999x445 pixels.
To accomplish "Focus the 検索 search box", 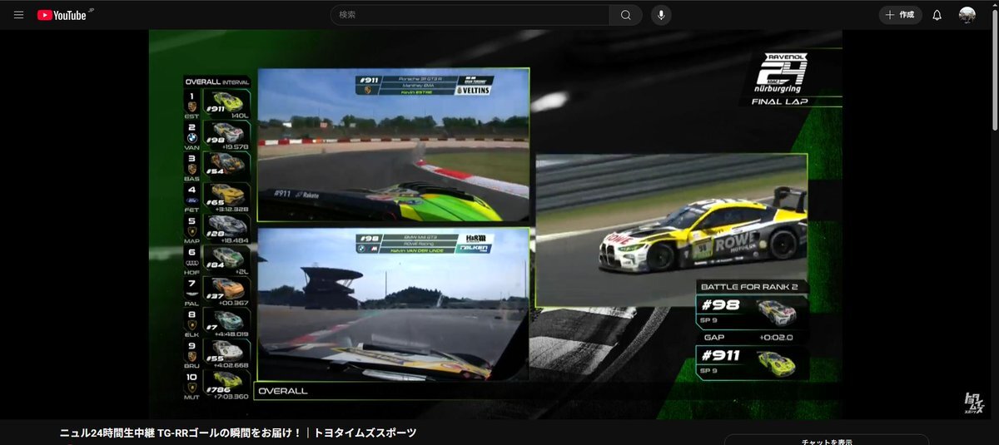I will coord(470,15).
